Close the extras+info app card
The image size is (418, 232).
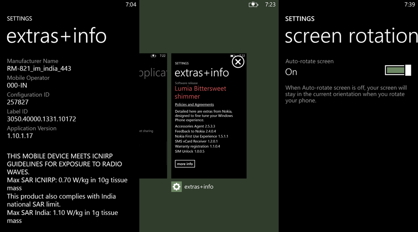[x=238, y=62]
